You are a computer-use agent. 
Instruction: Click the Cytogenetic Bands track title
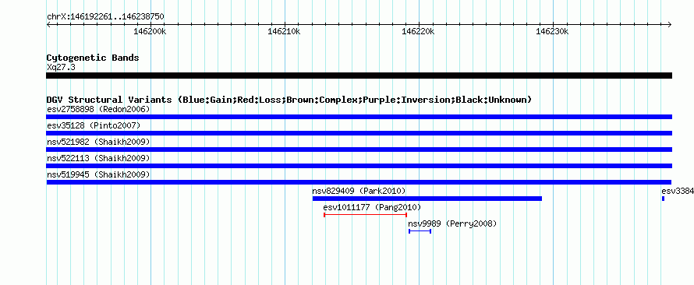[93, 58]
